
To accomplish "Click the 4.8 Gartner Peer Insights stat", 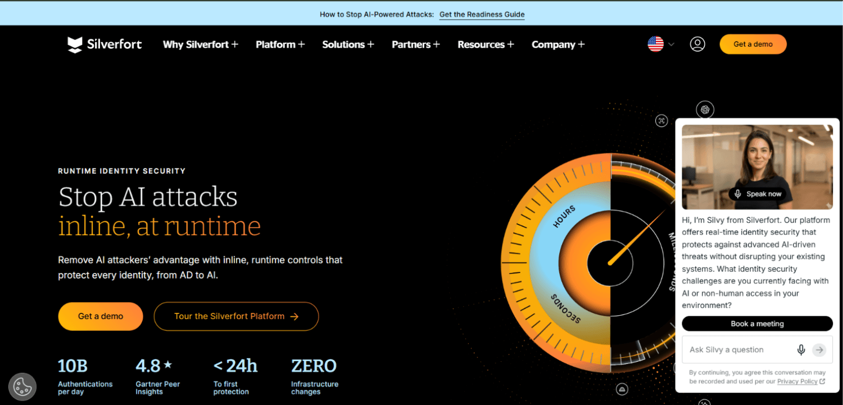I will pos(158,376).
